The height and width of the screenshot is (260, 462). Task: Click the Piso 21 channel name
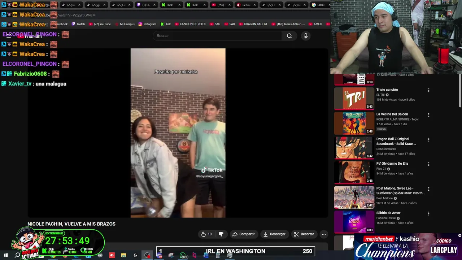tap(381, 169)
